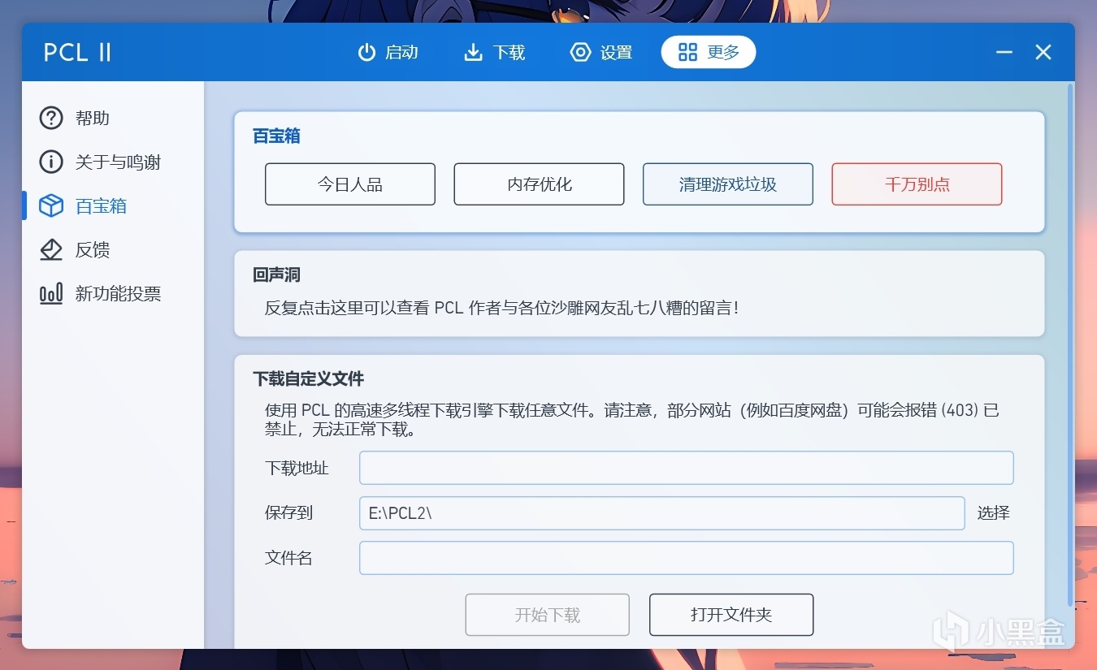The image size is (1097, 670).
Task: Focus the 文件名 input field
Action: (687, 558)
